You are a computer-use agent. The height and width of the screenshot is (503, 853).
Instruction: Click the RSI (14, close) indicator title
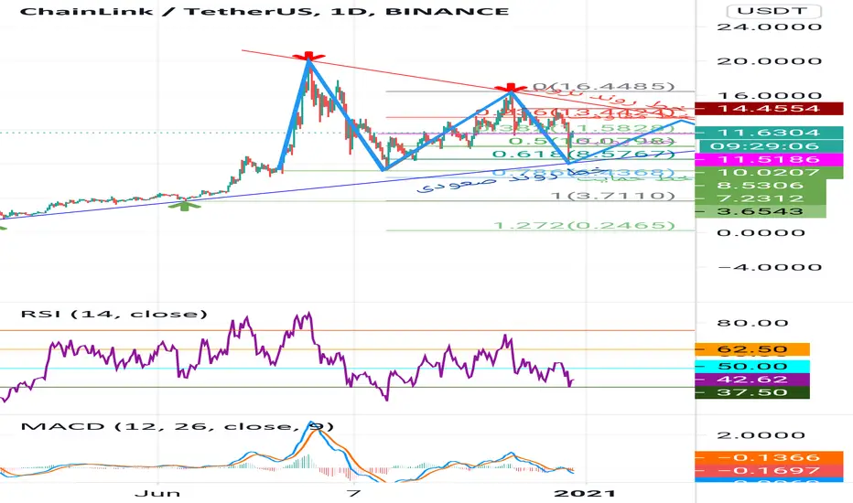(114, 314)
